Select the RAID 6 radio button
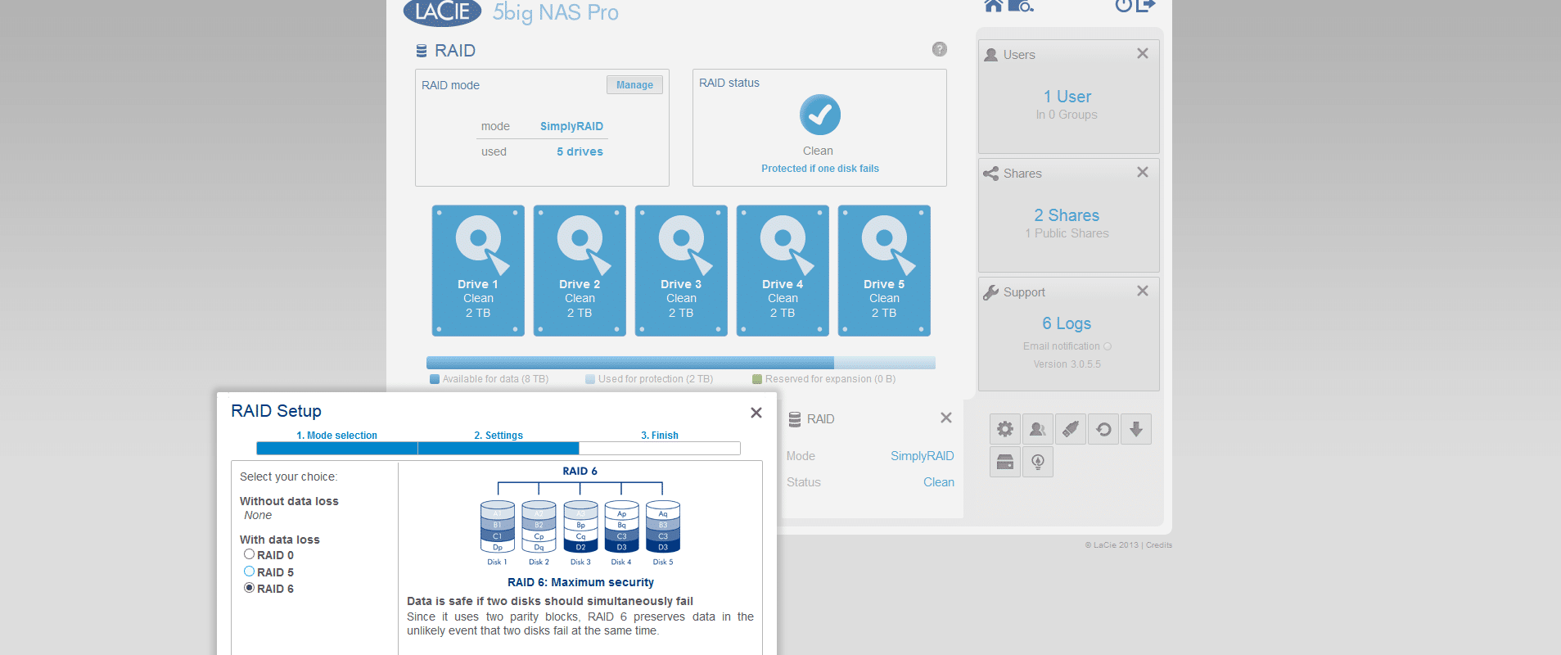This screenshot has width=1561, height=655. pyautogui.click(x=249, y=588)
